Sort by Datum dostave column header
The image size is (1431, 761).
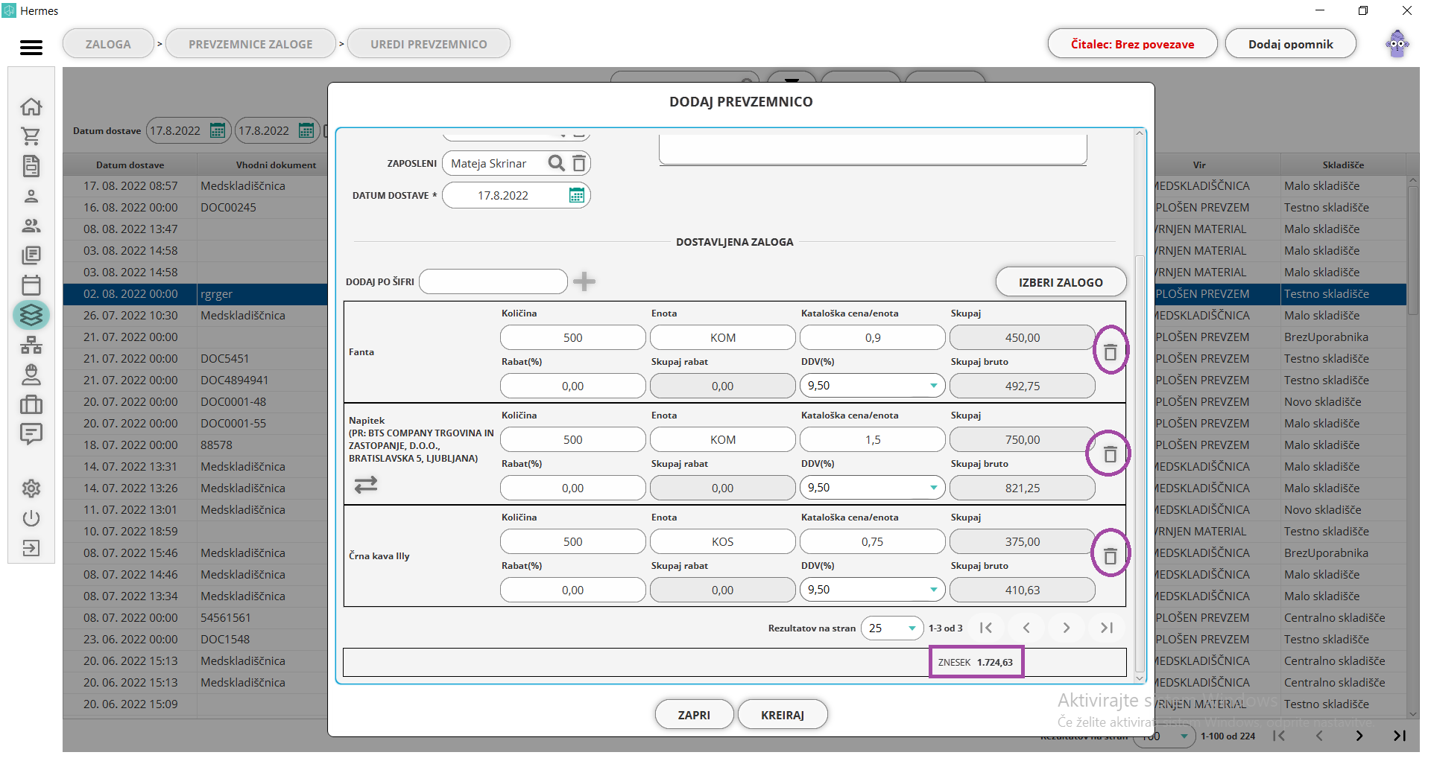(130, 165)
